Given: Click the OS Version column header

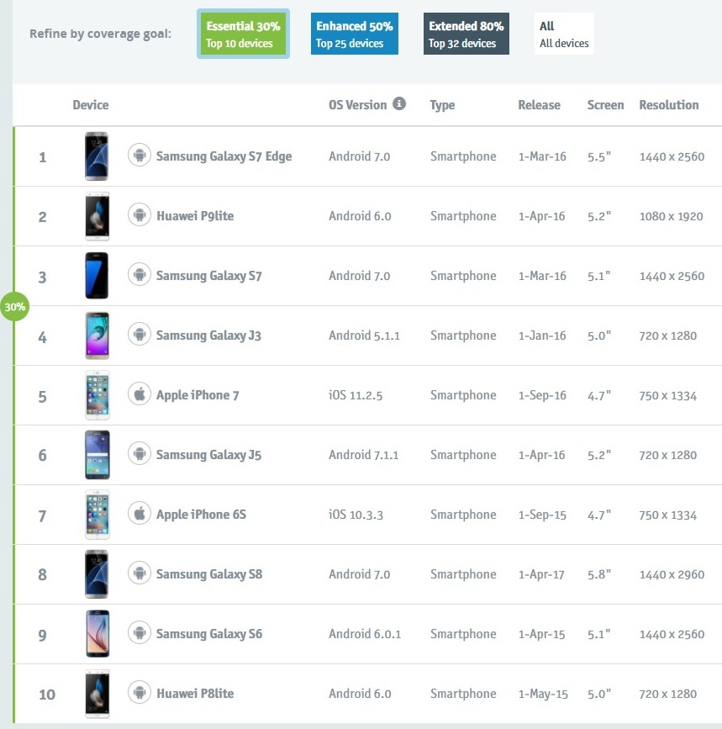Looking at the screenshot, I should pos(357,105).
